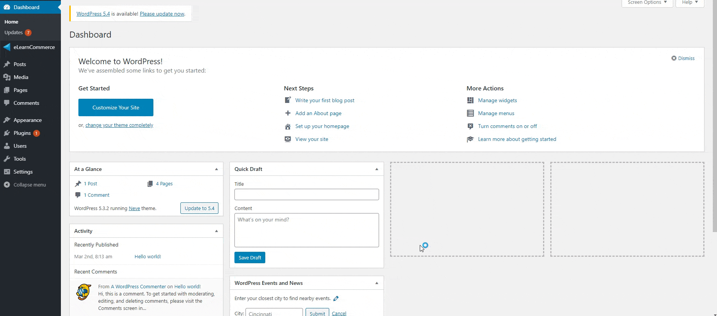Collapse the At a Glance widget
This screenshot has width=717, height=316.
point(217,169)
